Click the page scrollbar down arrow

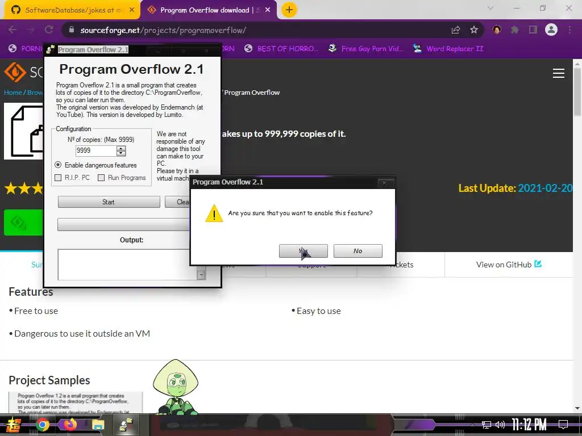(x=577, y=408)
